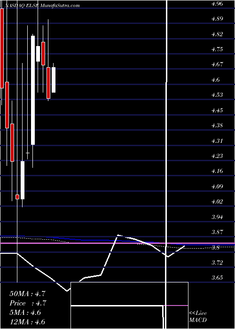Click the 4.82 price axis label
The image size is (235, 329).
pyautogui.click(x=218, y=34)
